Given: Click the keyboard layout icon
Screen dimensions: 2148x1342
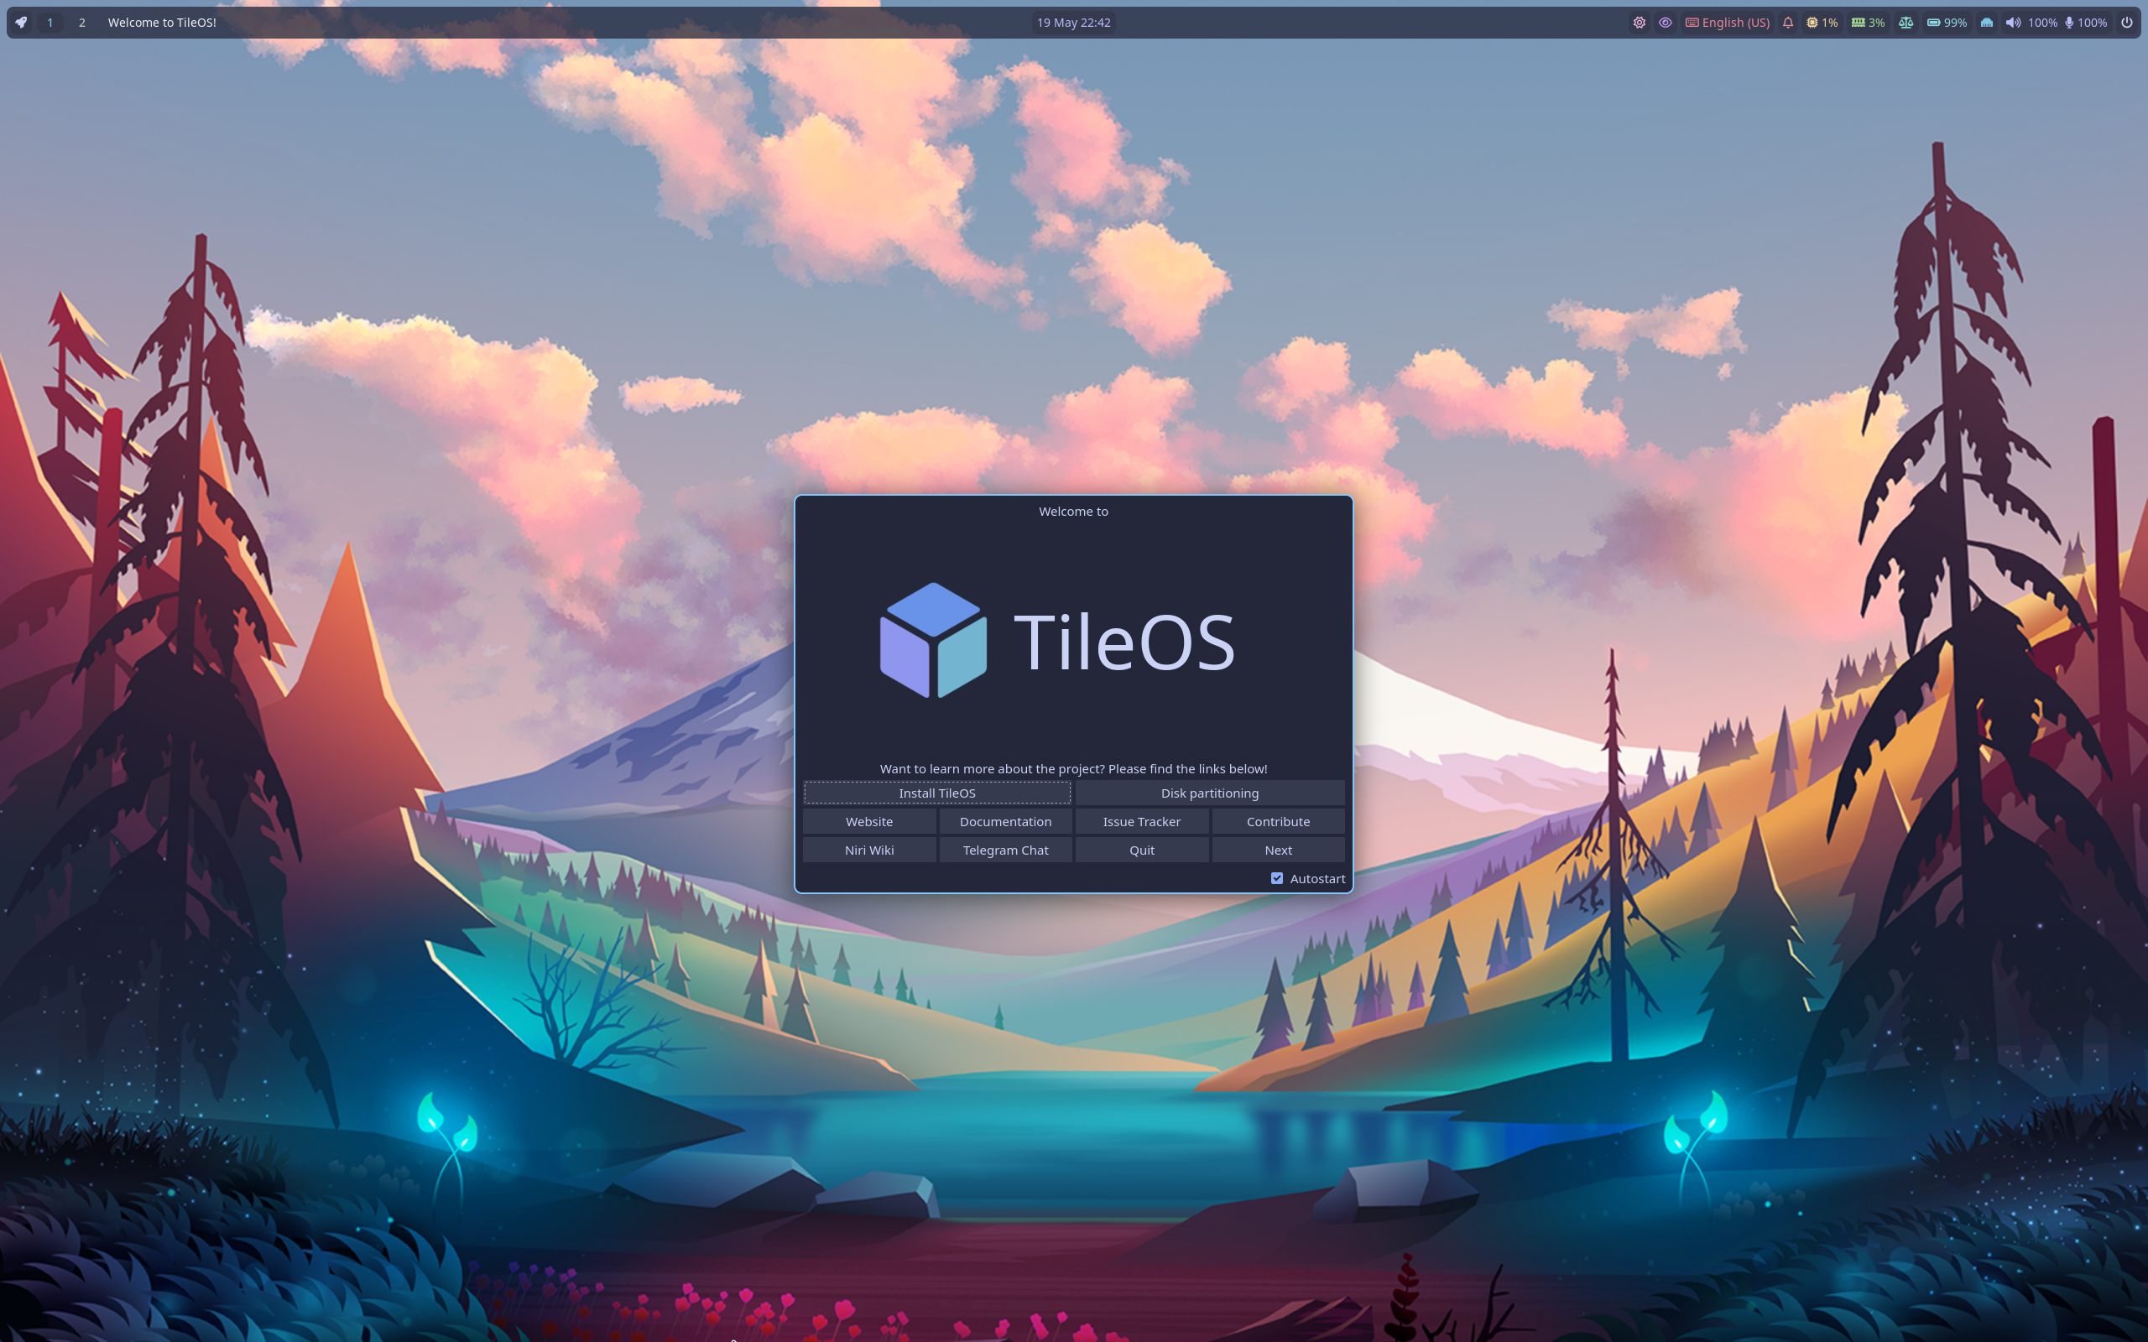Looking at the screenshot, I should [x=1692, y=22].
